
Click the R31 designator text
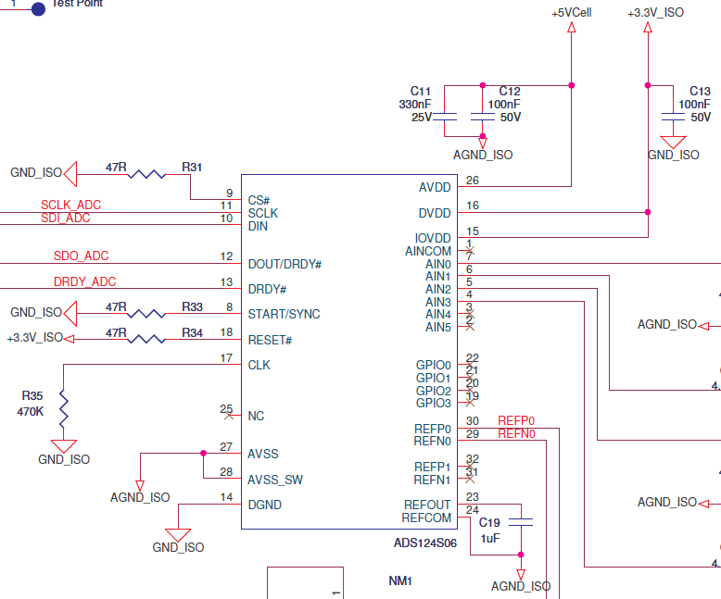192,168
